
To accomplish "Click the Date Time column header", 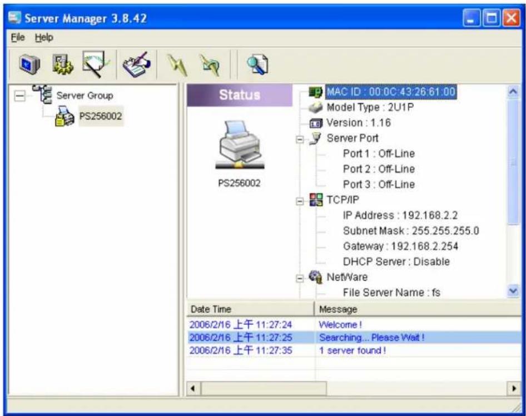I will [x=250, y=309].
